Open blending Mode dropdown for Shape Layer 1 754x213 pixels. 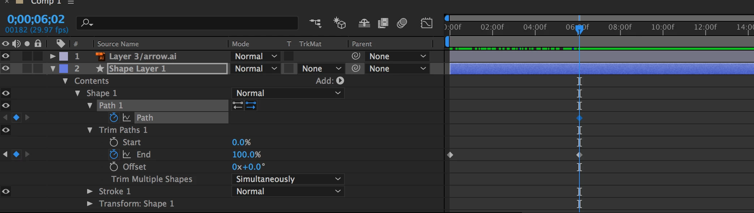(256, 68)
